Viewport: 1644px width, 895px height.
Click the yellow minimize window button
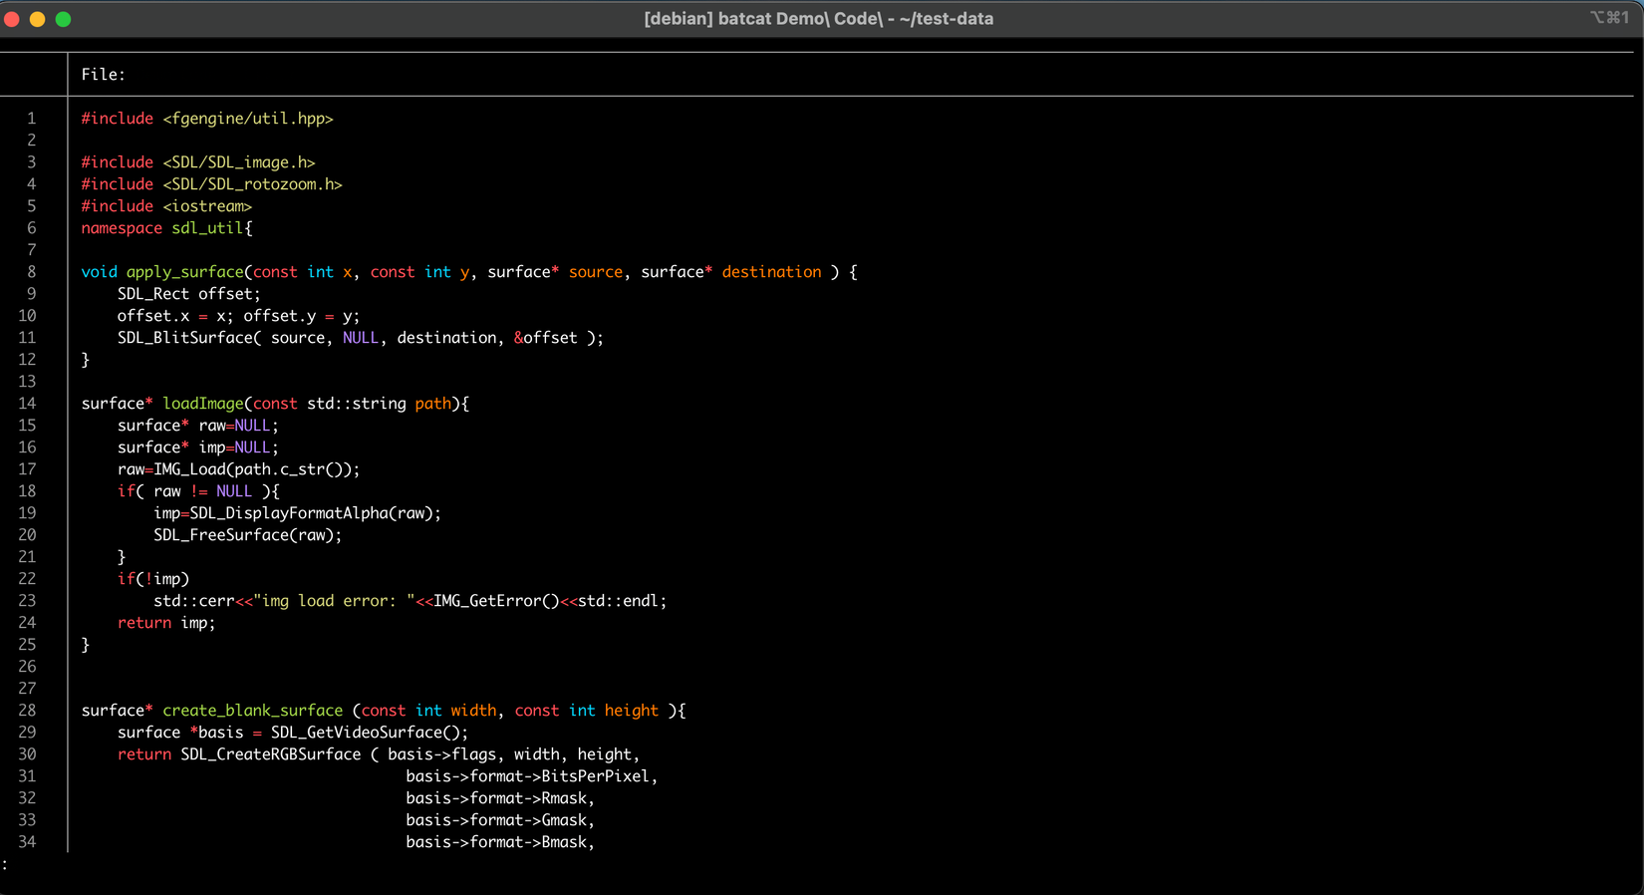click(38, 19)
